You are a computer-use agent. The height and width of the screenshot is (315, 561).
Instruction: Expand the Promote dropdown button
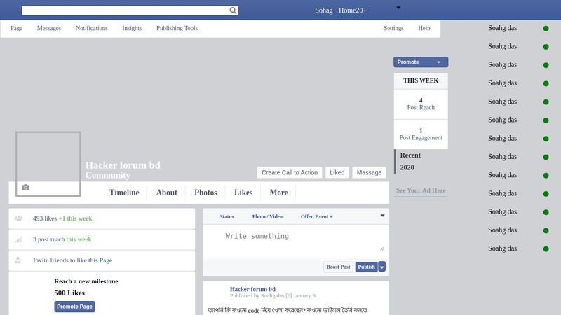[439, 62]
